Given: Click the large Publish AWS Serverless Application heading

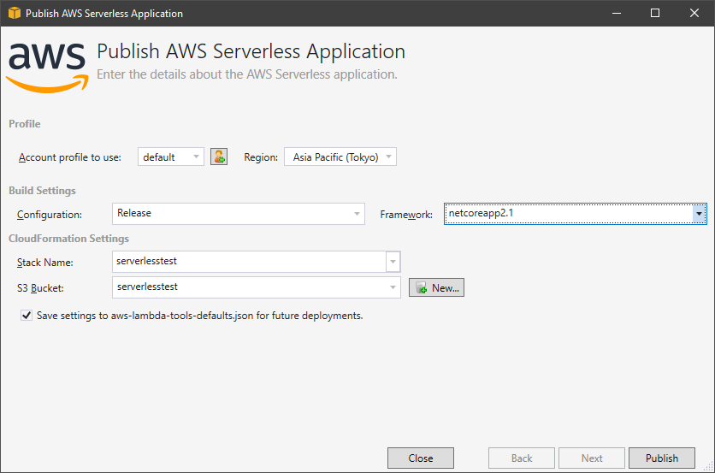Looking at the screenshot, I should [251, 51].
